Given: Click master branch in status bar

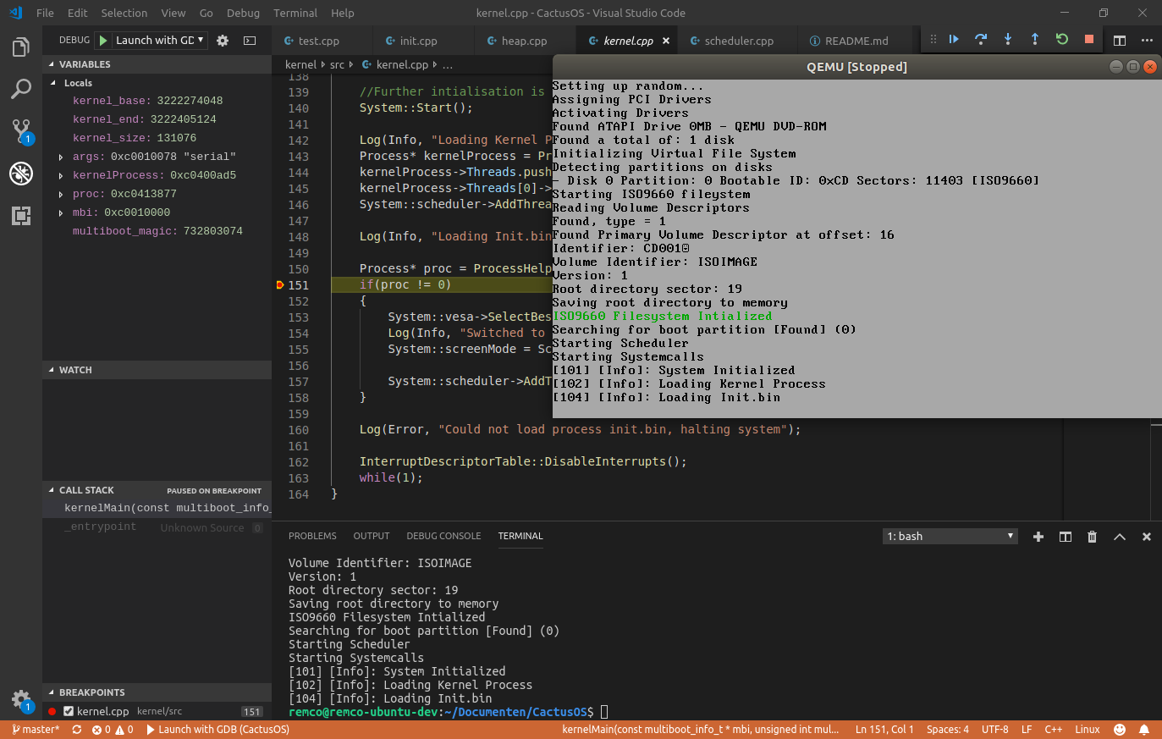Looking at the screenshot, I should [x=36, y=730].
